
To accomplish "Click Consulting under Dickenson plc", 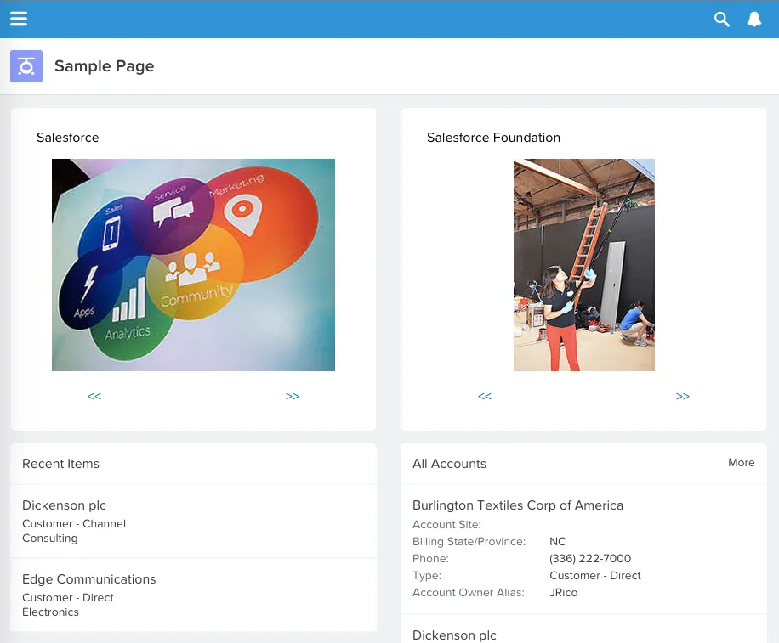I will pyautogui.click(x=49, y=539).
